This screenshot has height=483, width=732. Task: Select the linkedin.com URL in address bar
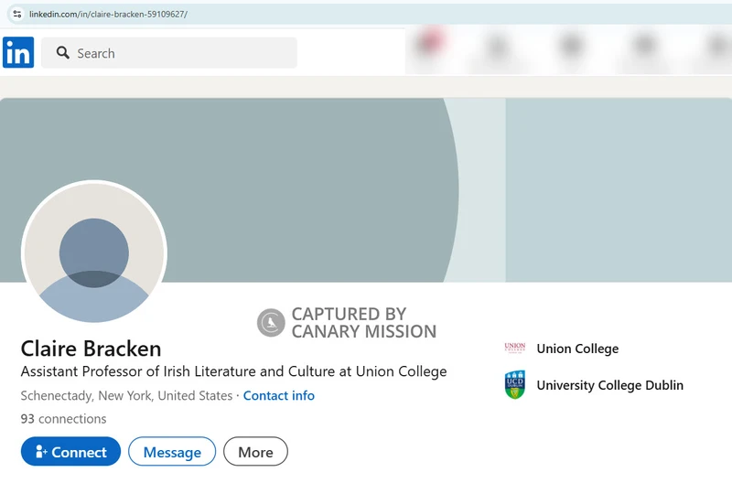(x=108, y=15)
